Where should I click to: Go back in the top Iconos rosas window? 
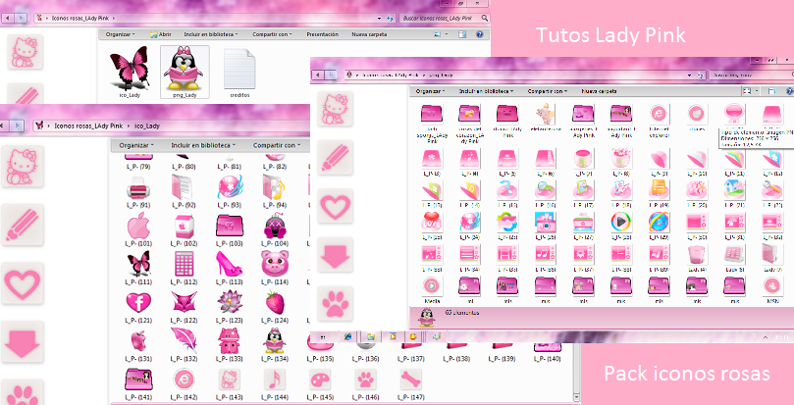[x=8, y=19]
